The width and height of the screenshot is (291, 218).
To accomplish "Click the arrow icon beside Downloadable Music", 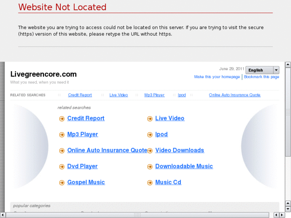I will 150,167.
